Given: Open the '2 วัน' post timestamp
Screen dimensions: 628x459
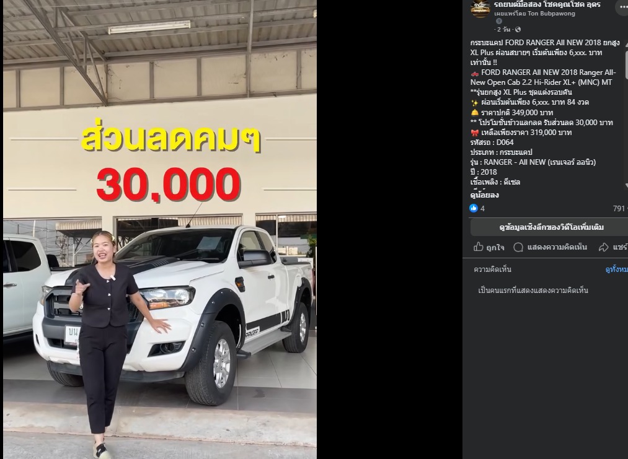Looking at the screenshot, I should click(x=503, y=29).
